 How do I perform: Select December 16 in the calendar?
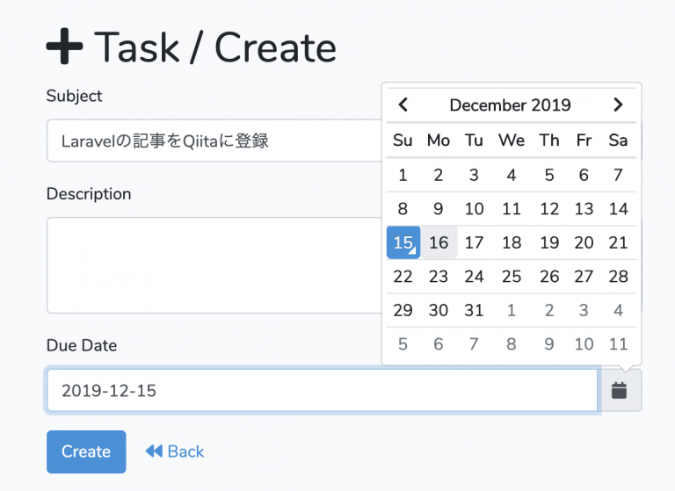click(439, 242)
